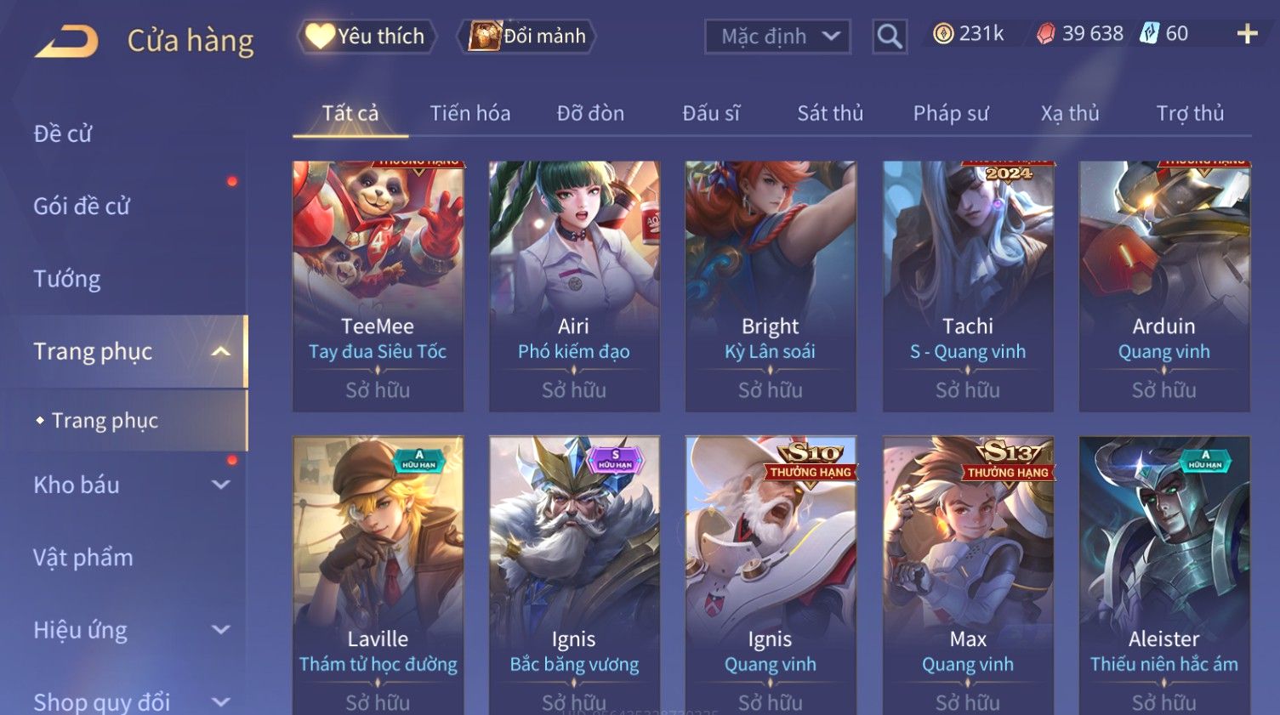Select the Airi Phó kiếm đạo skin
Viewport: 1280px width, 715px height.
574,287
